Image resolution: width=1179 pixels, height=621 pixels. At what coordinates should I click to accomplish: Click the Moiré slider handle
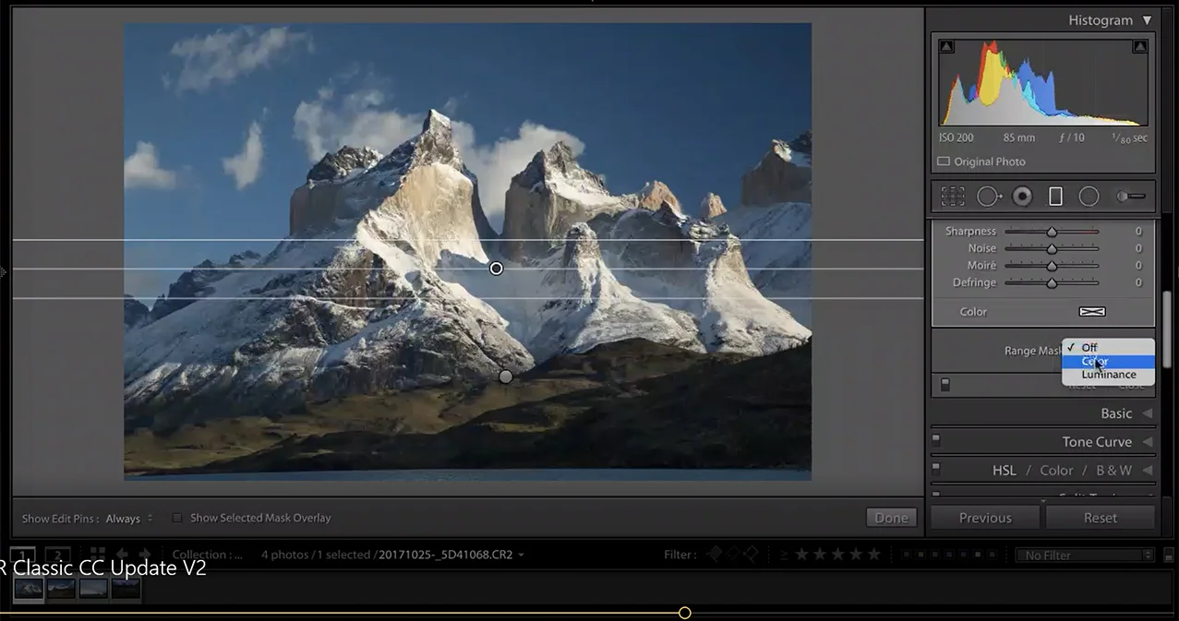(1052, 266)
